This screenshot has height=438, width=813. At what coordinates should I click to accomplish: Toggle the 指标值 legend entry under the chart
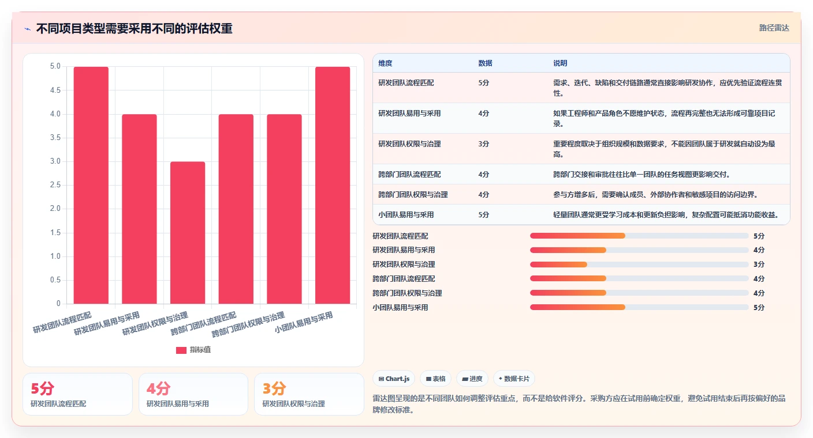[x=193, y=350]
